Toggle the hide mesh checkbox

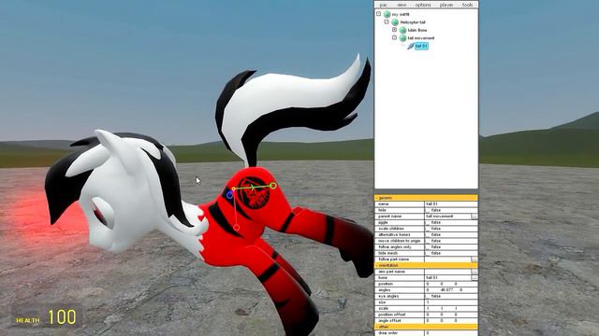tap(428, 253)
